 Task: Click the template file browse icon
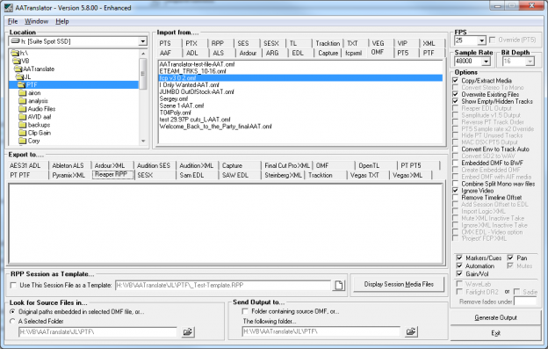click(x=339, y=286)
